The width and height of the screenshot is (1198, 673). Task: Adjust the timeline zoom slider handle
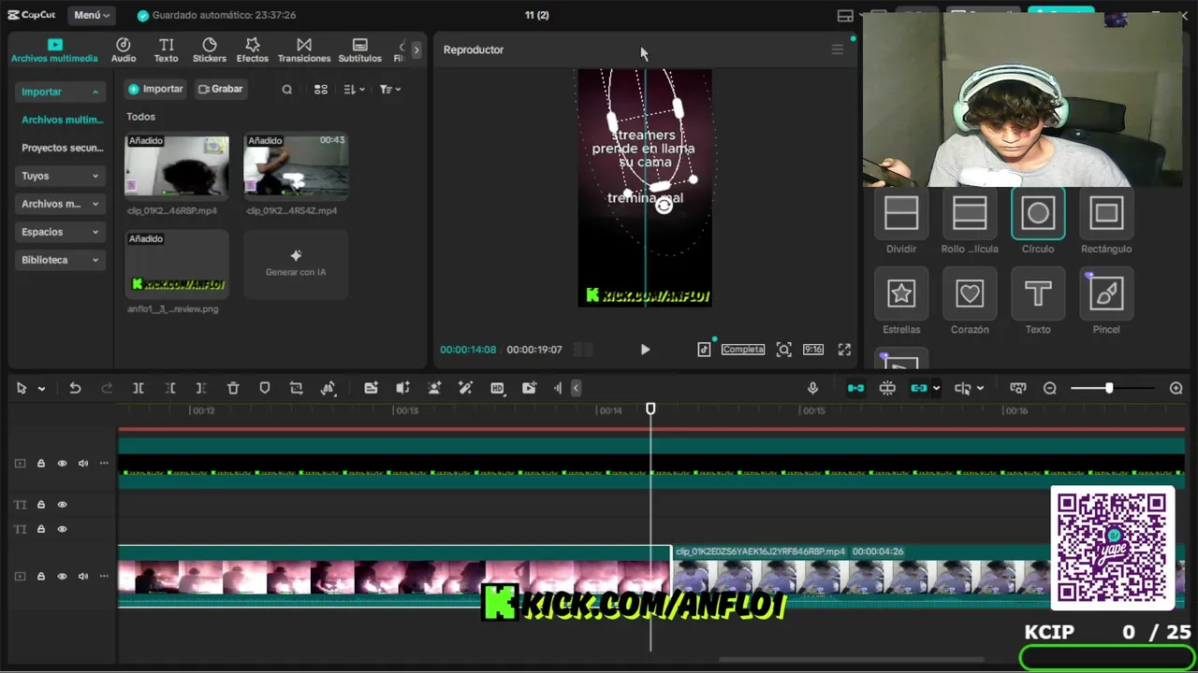1109,388
